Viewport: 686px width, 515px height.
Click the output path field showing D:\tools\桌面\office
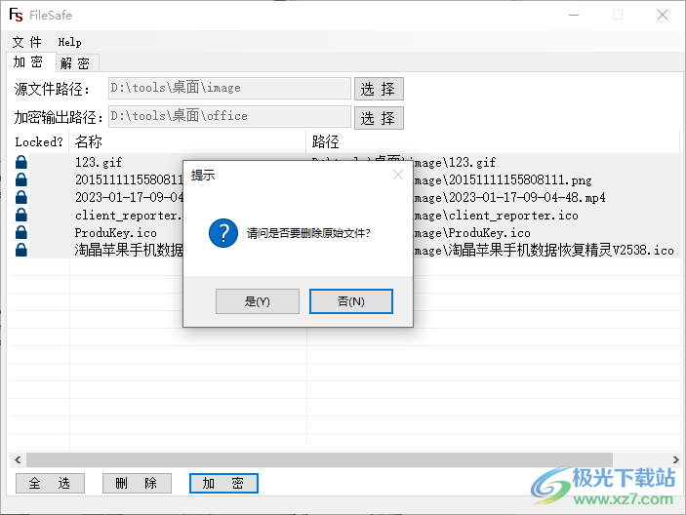[229, 117]
